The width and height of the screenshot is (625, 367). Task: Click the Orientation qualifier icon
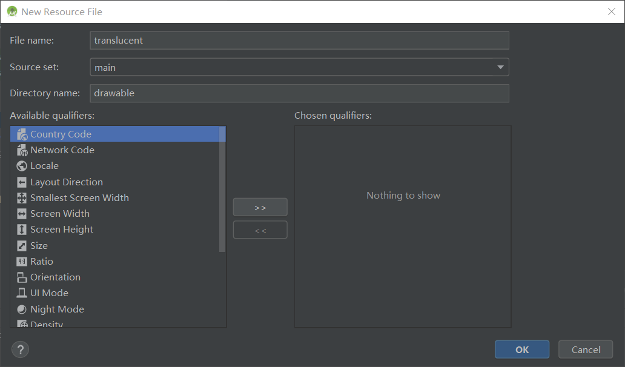click(22, 277)
